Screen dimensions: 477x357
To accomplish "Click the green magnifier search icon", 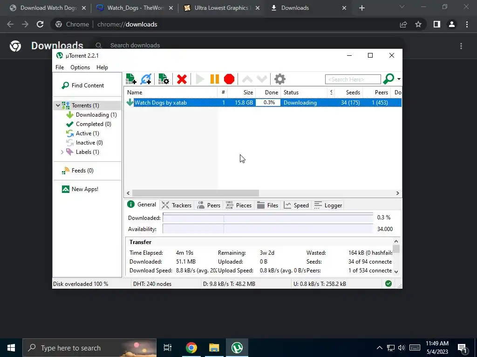I will coord(388,79).
